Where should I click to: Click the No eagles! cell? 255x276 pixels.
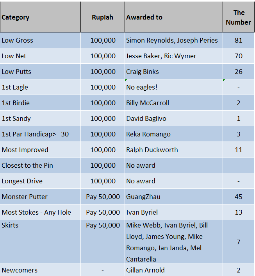point(142,87)
